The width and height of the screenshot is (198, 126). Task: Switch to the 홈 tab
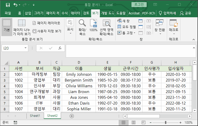[x=20, y=13]
